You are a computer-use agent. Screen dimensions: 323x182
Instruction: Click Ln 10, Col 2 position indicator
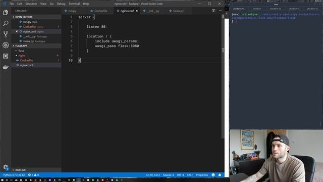tap(153, 175)
